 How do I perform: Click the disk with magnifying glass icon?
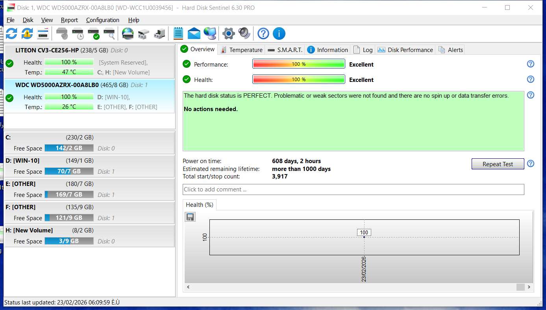pos(109,34)
